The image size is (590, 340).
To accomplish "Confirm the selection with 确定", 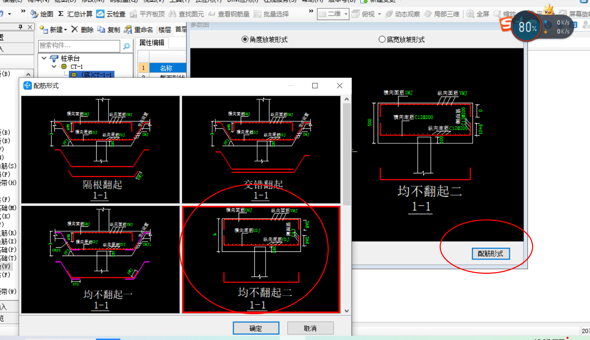I will coord(256,328).
